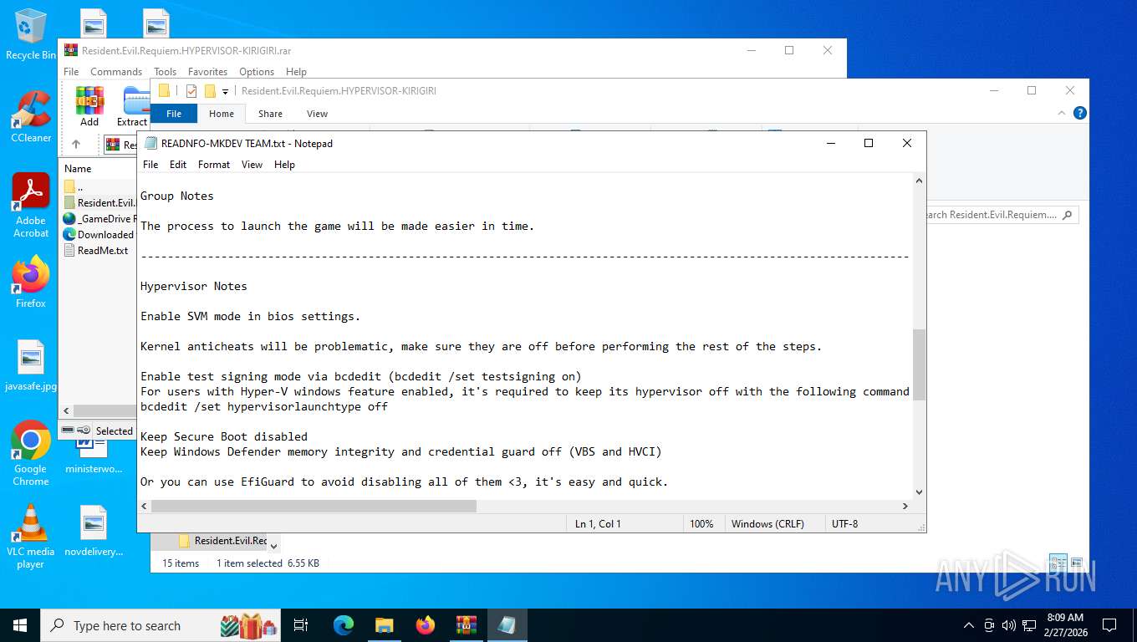Viewport: 1137px width, 642px height.
Task: Open WinRAR Tools menu
Action: tap(165, 72)
